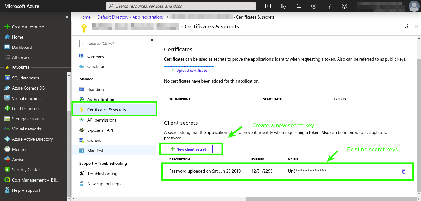This screenshot has width=421, height=201.
Task: Open the Directory + subscription filter icon
Action: 283,6
